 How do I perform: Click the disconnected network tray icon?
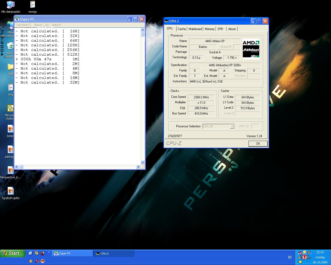pos(300,253)
